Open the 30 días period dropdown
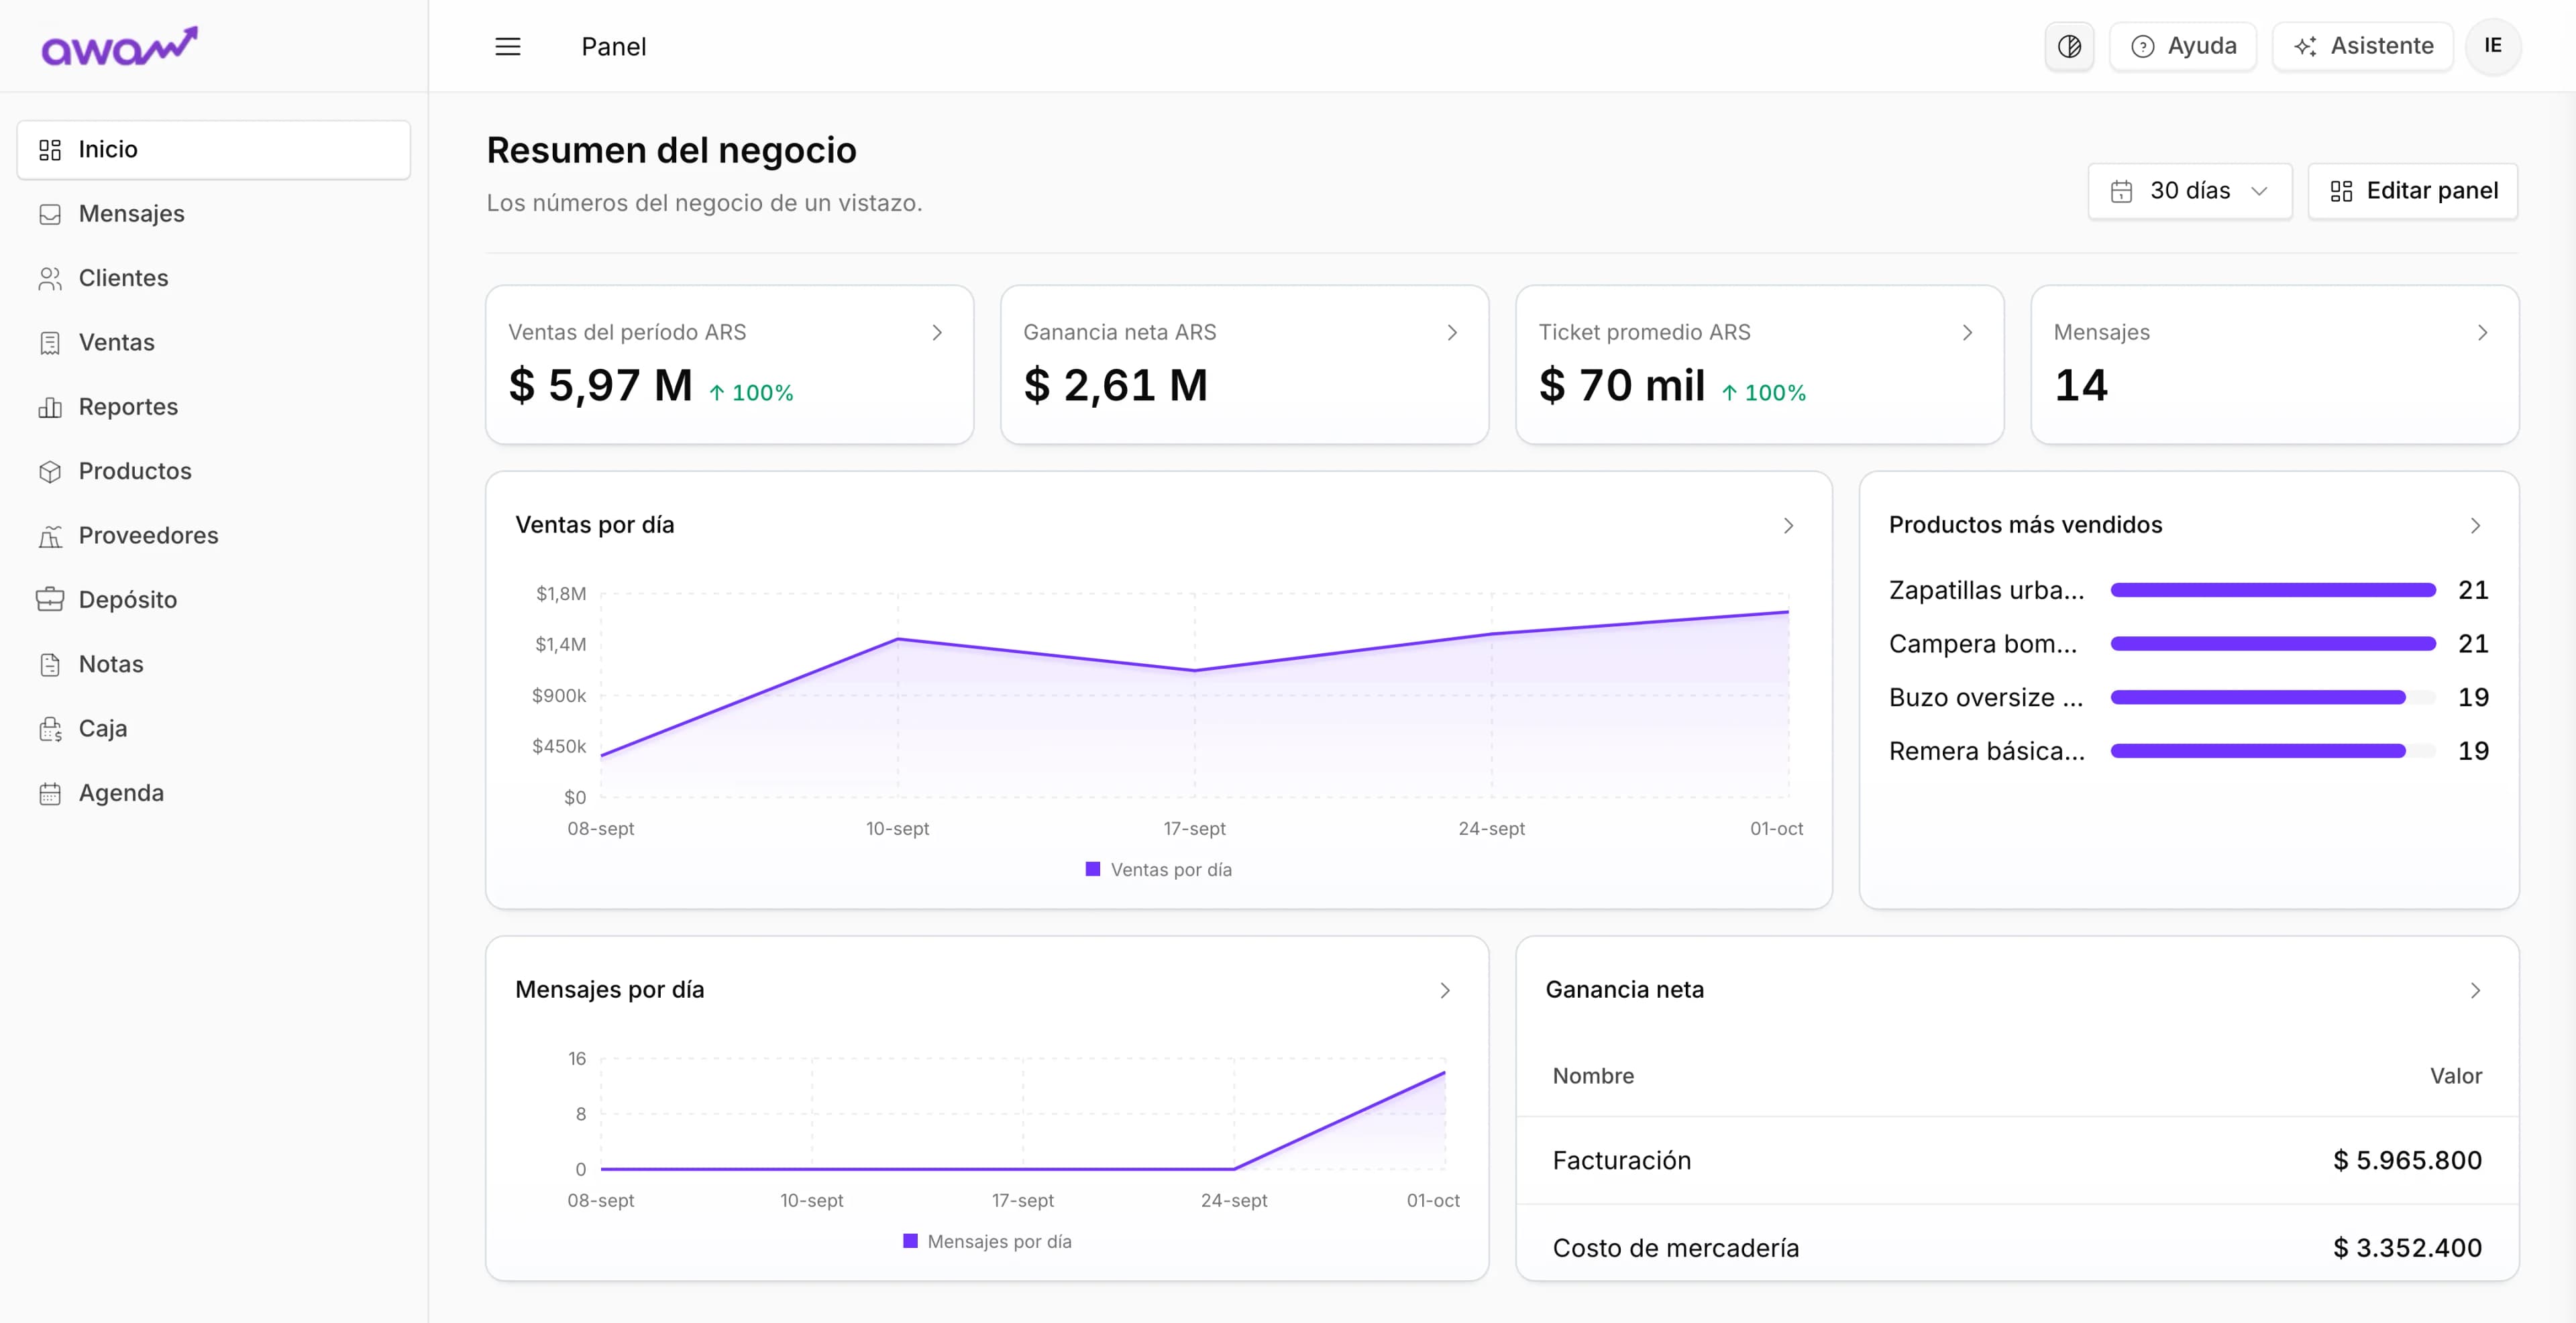The image size is (2576, 1323). coord(2190,191)
